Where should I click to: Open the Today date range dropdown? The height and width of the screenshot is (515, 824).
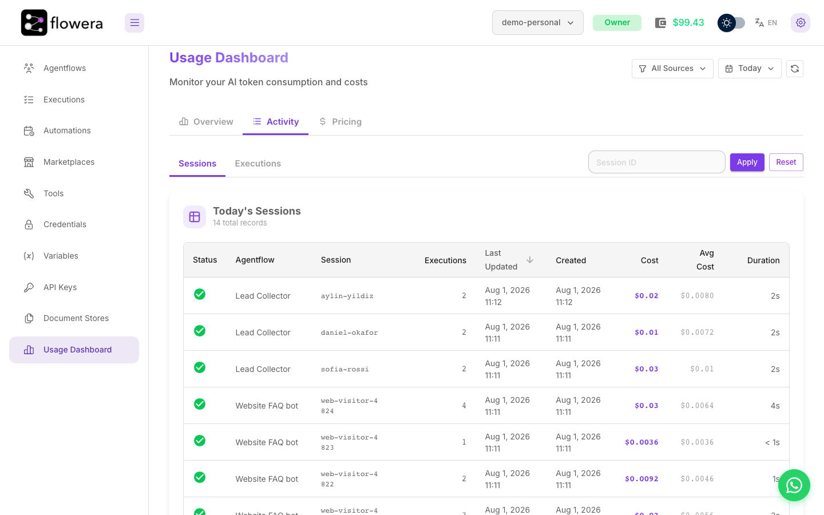pos(750,69)
